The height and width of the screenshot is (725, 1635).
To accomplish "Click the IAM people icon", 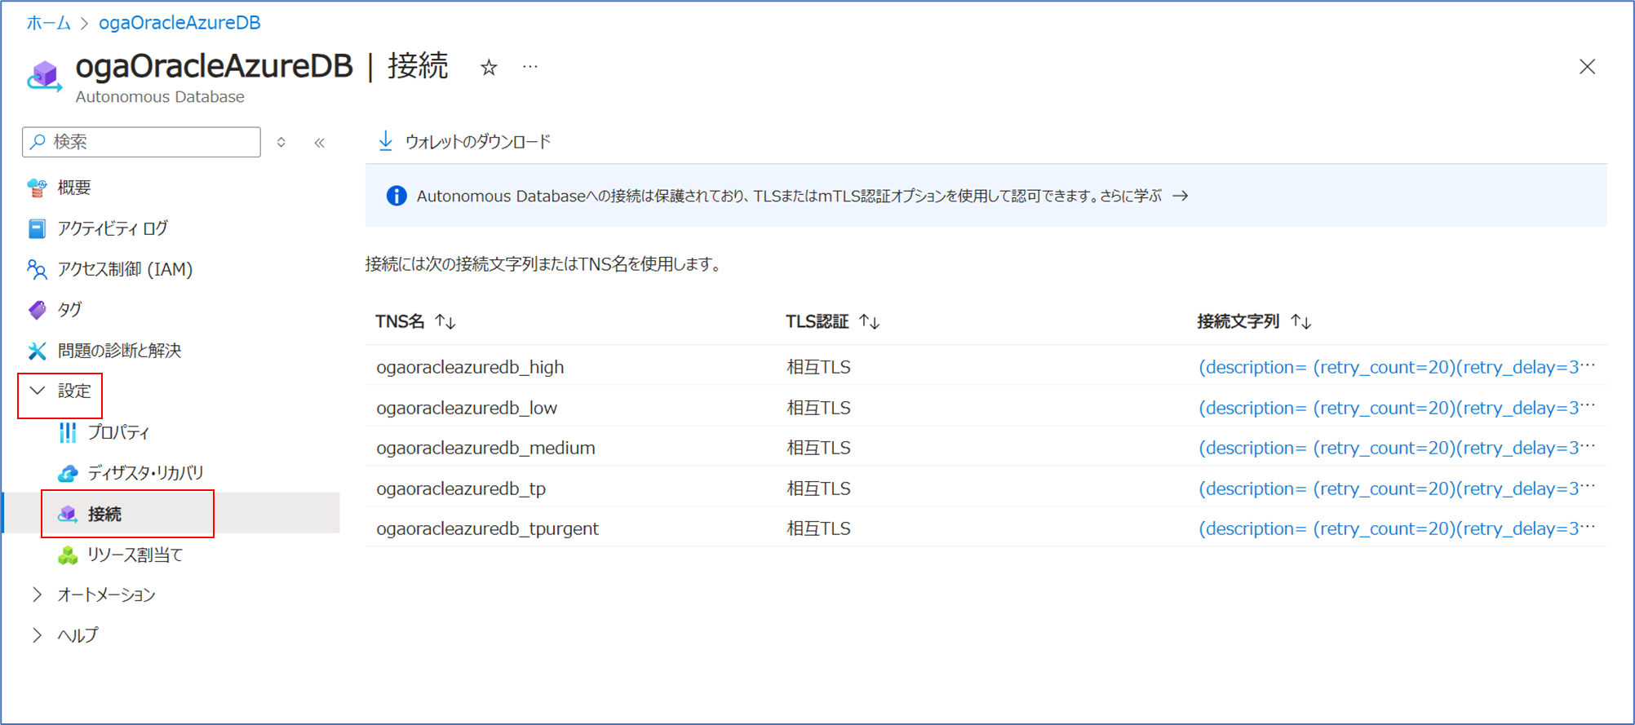I will pos(37,269).
